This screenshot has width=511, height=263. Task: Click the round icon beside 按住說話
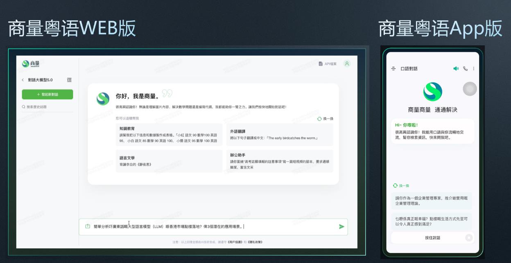pyautogui.click(x=469, y=238)
